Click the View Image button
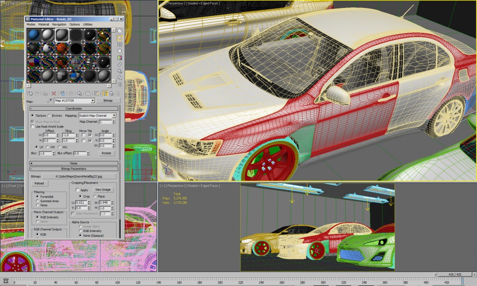This screenshot has width=477, height=286. point(103,190)
